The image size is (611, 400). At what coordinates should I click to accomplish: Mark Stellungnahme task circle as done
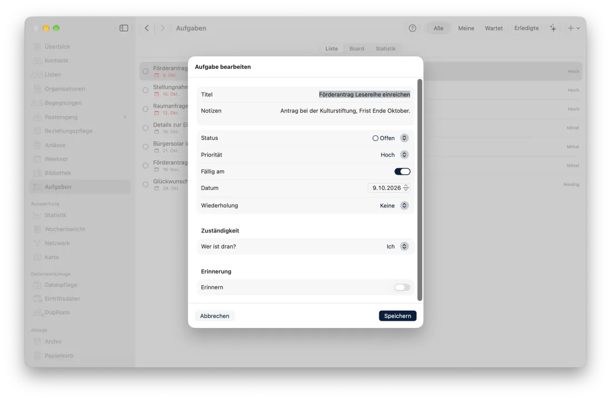(146, 90)
